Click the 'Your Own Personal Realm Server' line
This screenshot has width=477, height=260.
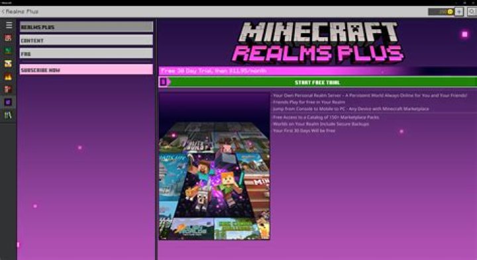[x=369, y=95]
